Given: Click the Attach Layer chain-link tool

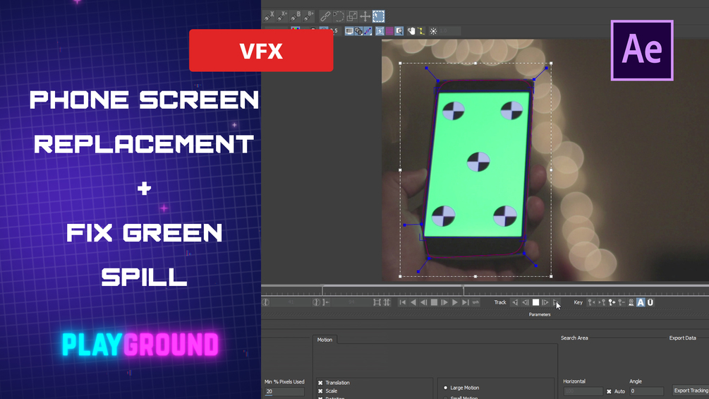Looking at the screenshot, I should 325,16.
